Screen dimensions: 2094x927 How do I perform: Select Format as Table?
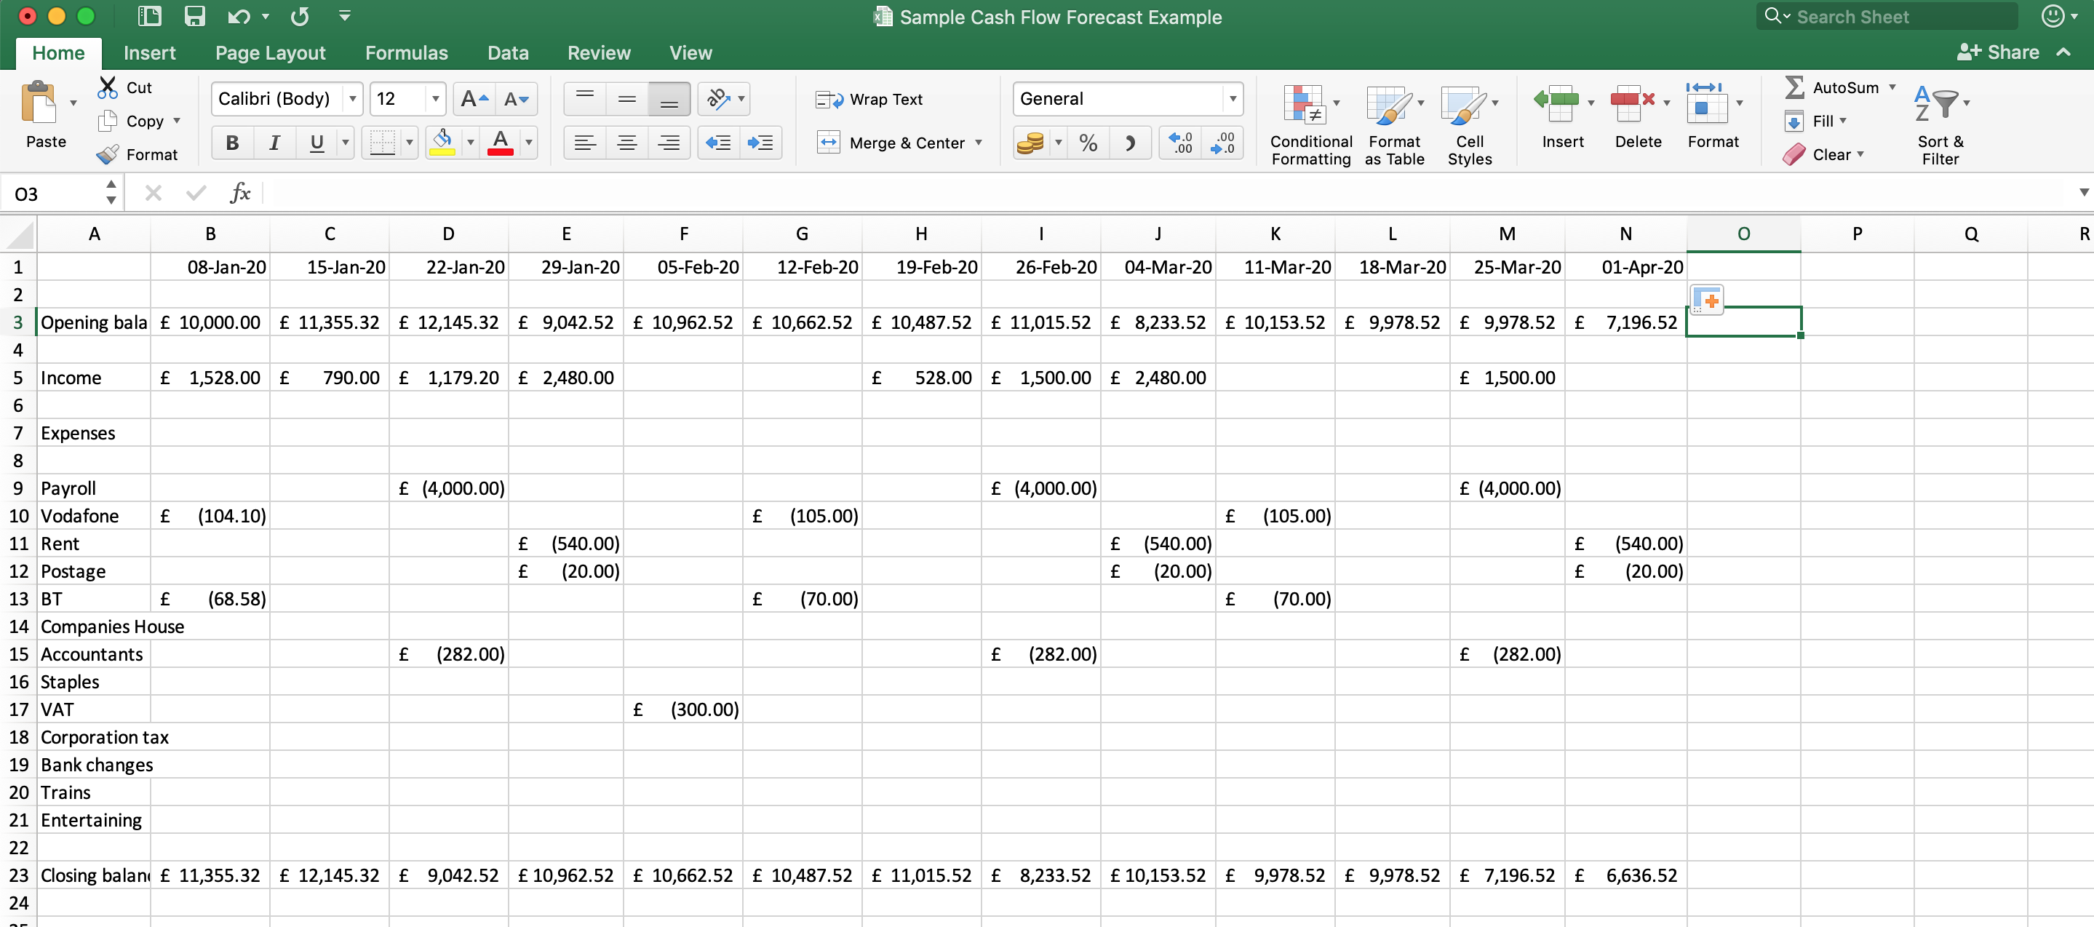tap(1393, 122)
